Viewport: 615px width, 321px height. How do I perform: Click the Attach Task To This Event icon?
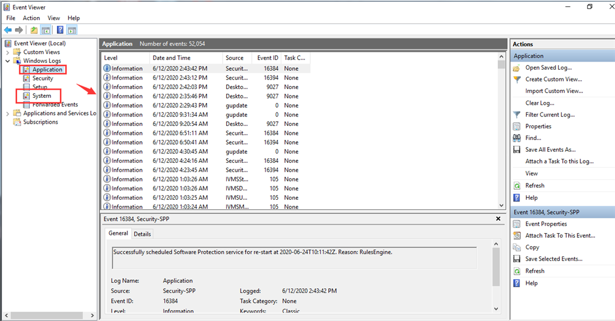517,235
